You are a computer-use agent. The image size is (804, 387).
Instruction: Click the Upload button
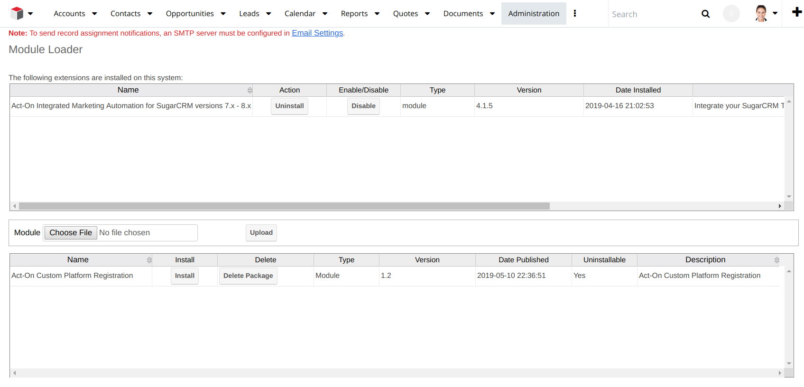(261, 232)
